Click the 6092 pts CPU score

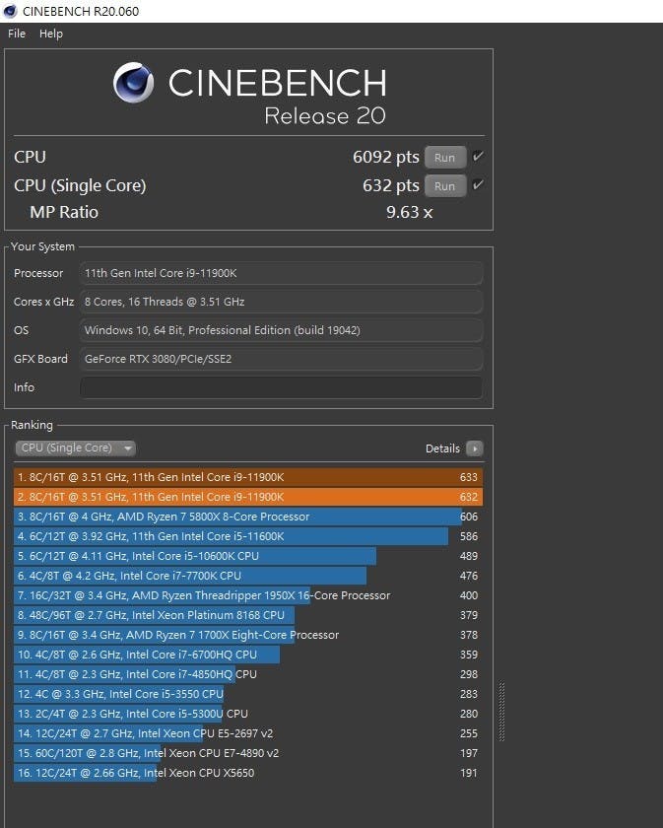click(386, 157)
